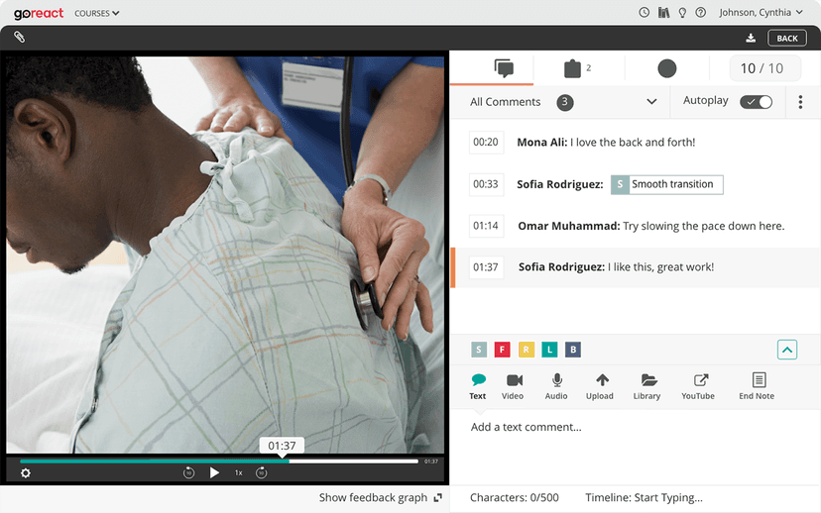
Task: Open the library books icon in header
Action: [664, 13]
